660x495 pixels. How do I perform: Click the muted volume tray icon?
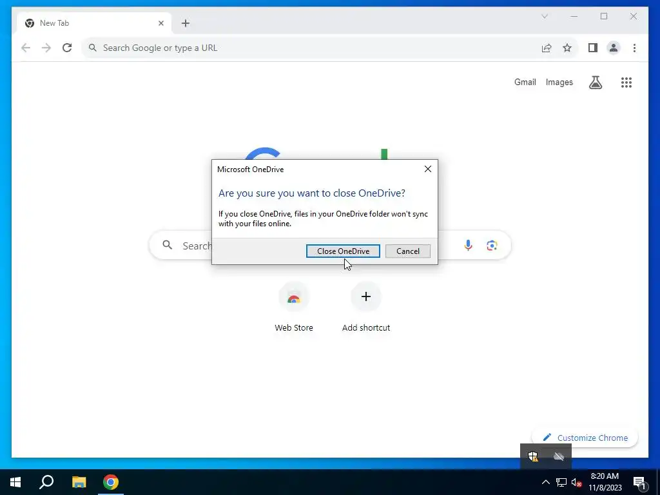tap(576, 482)
